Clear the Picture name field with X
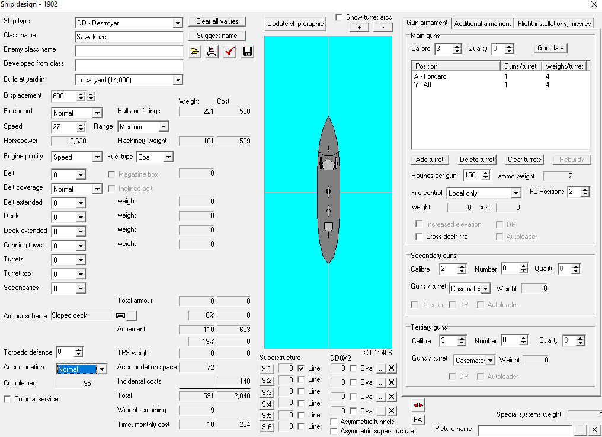Image resolution: width=602 pixels, height=437 pixels. pyautogui.click(x=594, y=430)
